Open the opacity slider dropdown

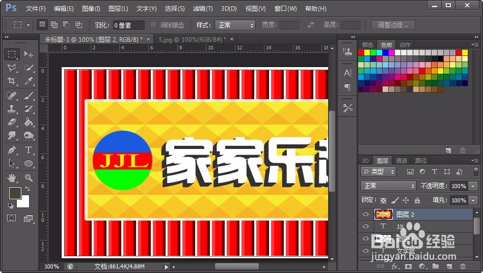(x=473, y=186)
